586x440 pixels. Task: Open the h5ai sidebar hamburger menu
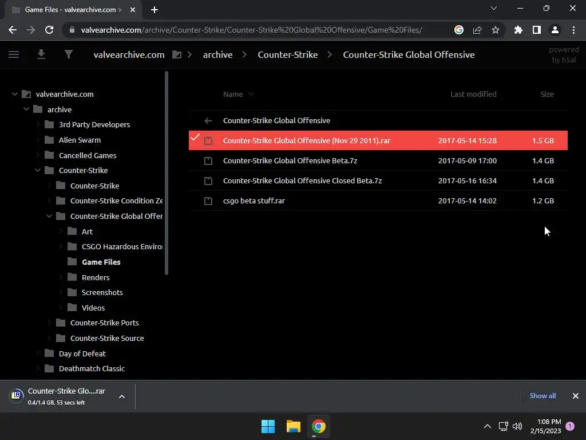(14, 54)
